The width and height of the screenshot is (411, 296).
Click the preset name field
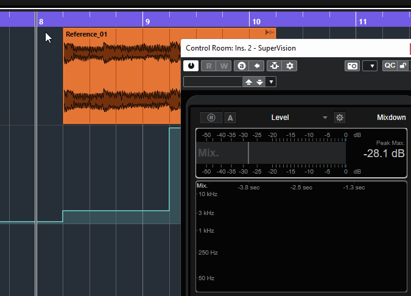(213, 82)
